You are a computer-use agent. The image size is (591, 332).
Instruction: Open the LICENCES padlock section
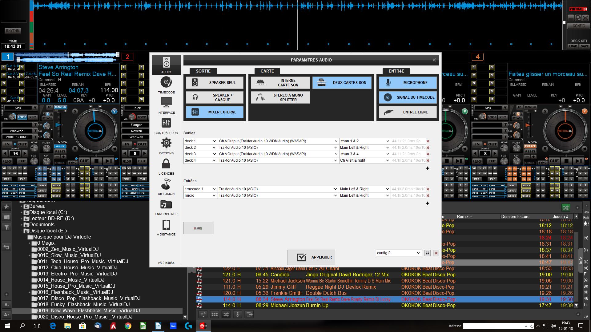point(166,166)
